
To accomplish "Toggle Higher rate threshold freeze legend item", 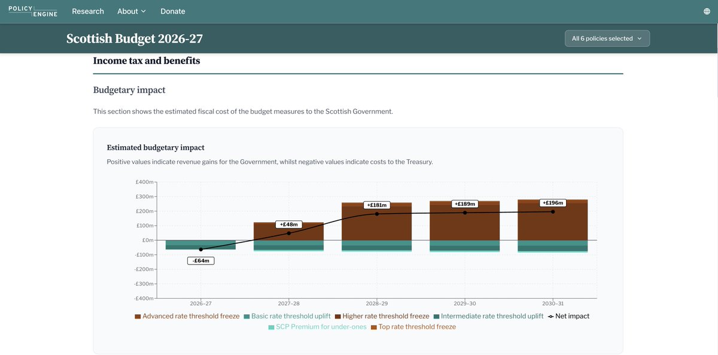I will tap(382, 316).
